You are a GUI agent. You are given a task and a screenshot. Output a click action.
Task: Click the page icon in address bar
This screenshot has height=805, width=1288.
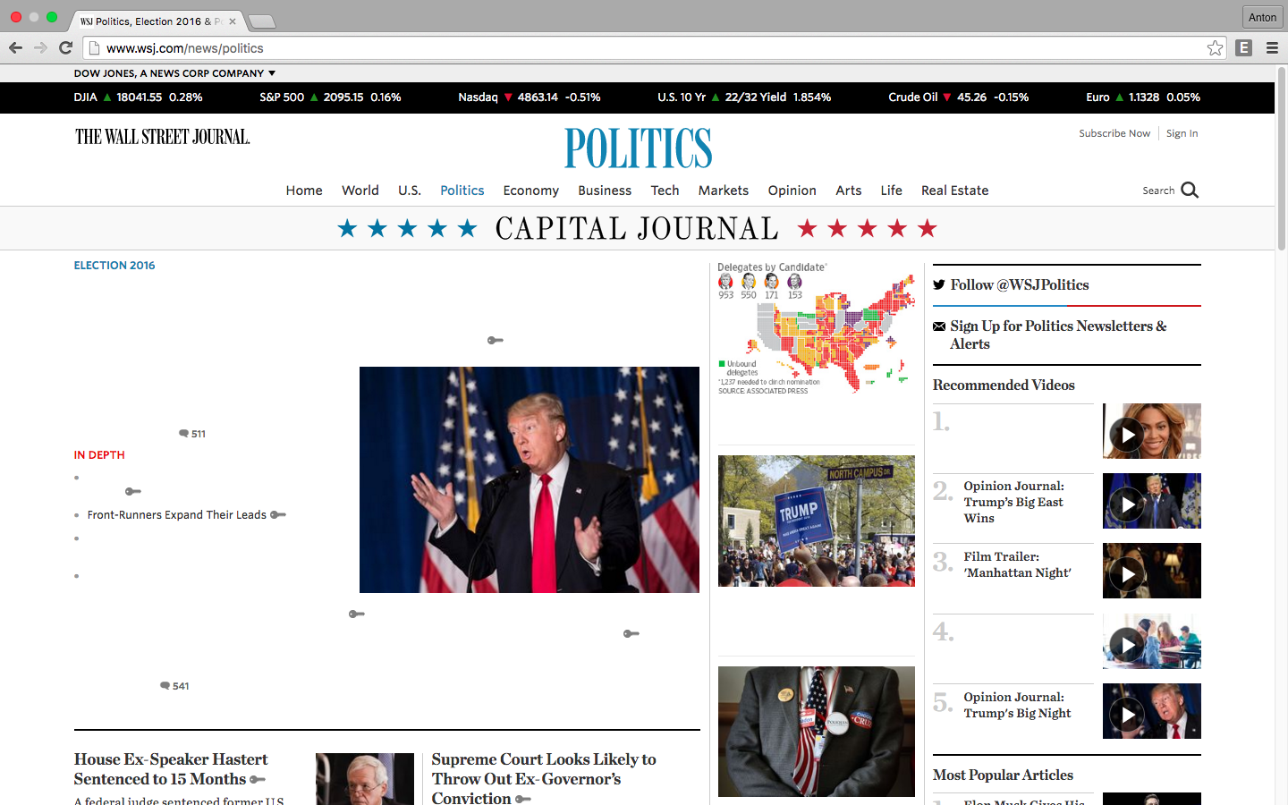tap(94, 48)
